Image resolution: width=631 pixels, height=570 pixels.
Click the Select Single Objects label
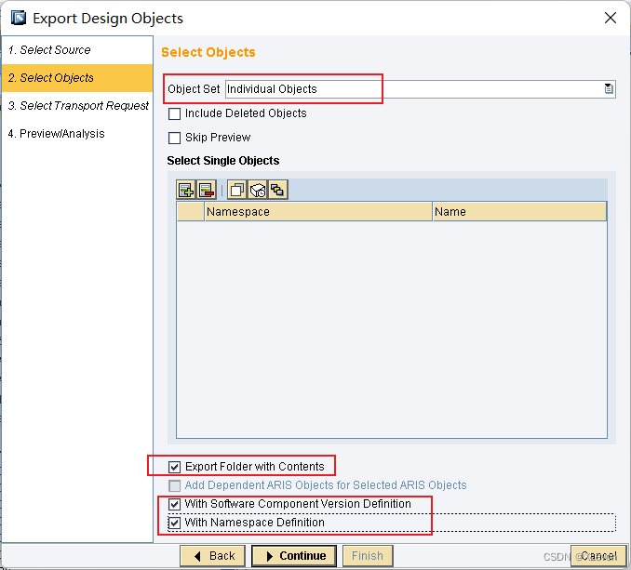pyautogui.click(x=223, y=161)
